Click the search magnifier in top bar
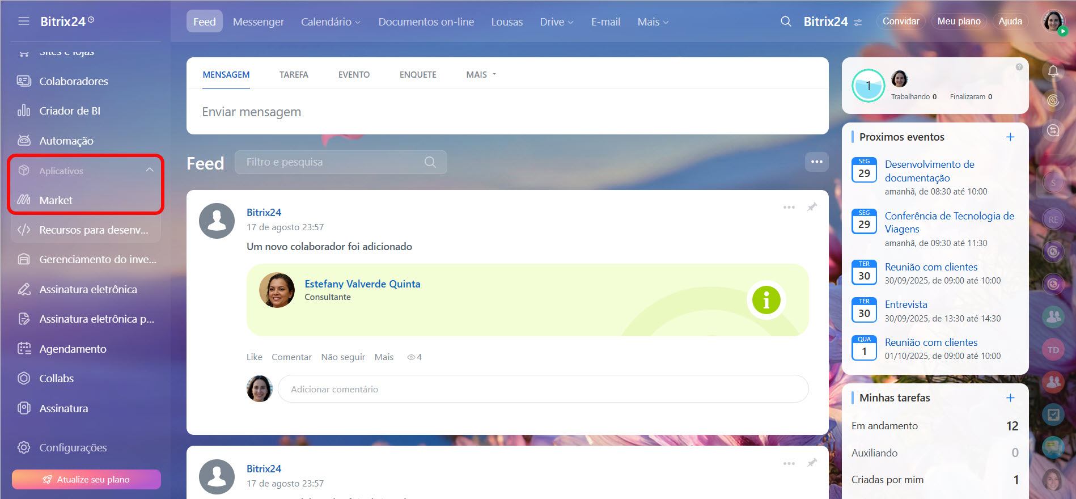This screenshot has height=499, width=1076. click(x=786, y=22)
